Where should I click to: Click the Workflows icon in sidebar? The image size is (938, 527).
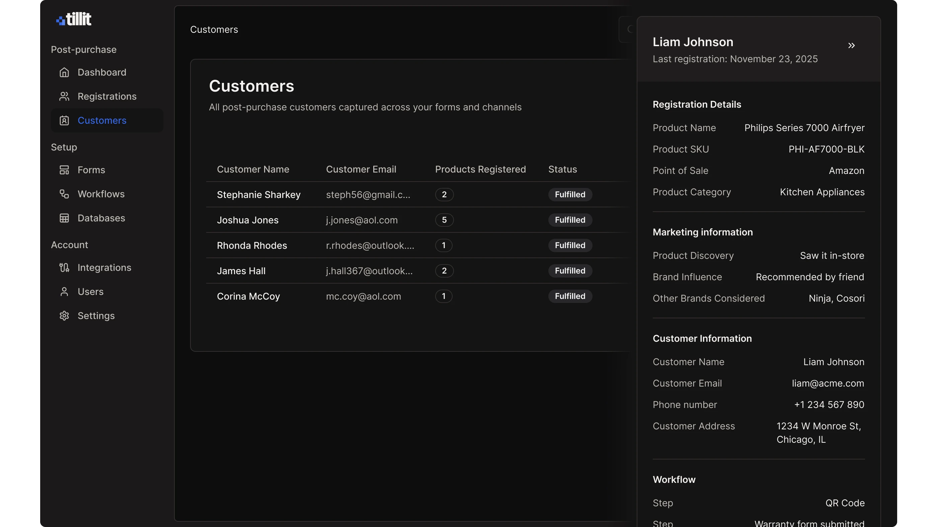coord(64,194)
